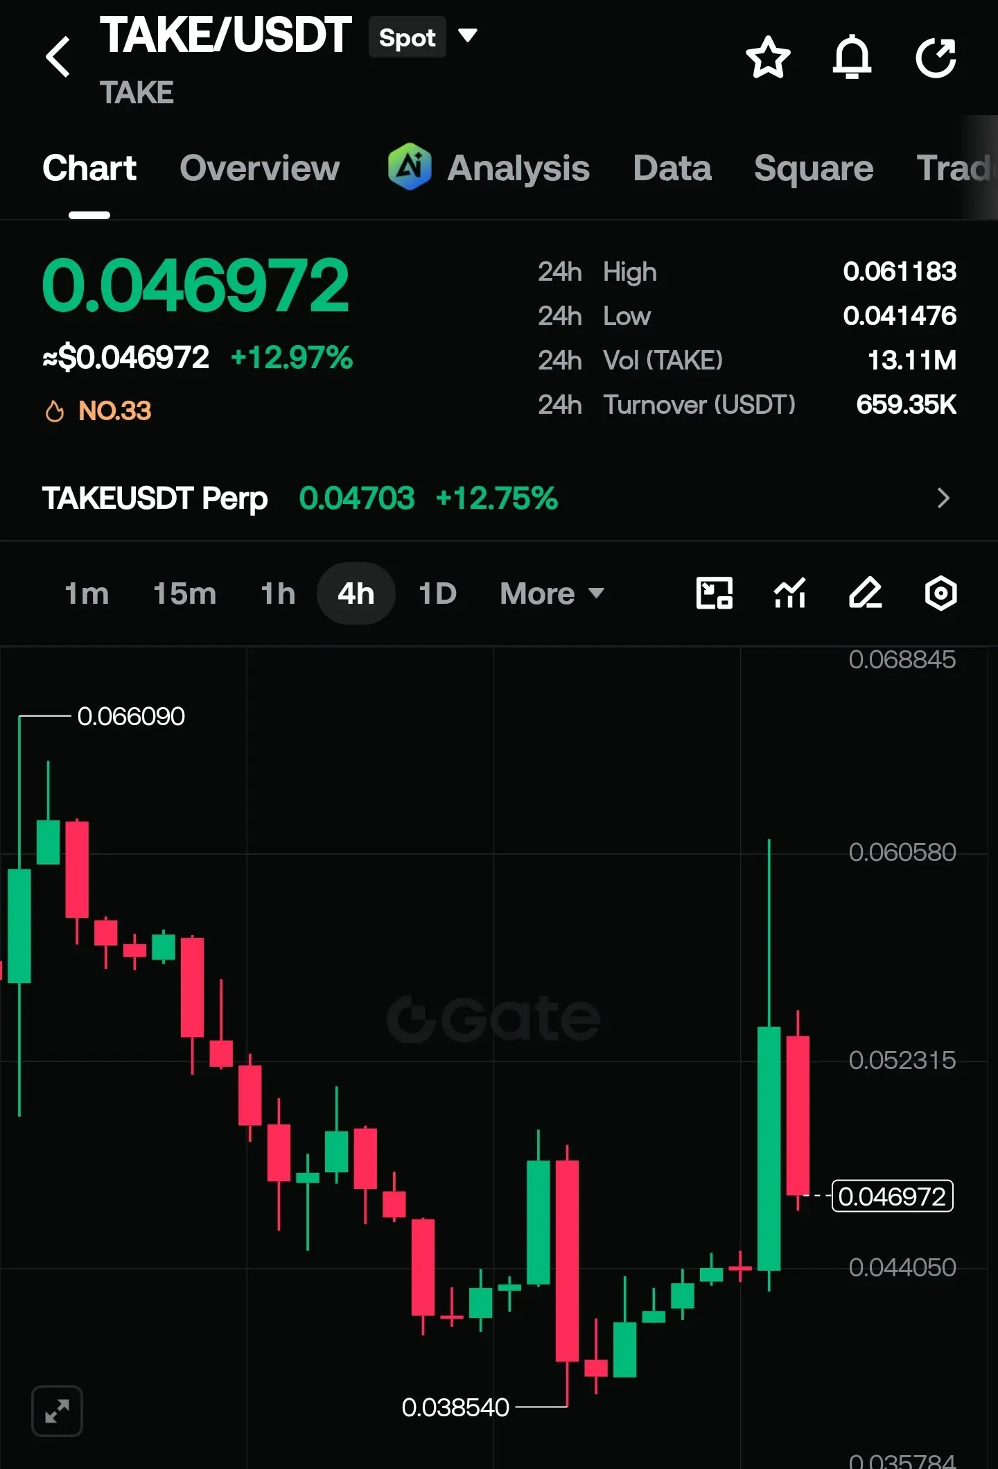The width and height of the screenshot is (998, 1469).
Task: Tap the Perp price 0.04703
Action: point(357,498)
